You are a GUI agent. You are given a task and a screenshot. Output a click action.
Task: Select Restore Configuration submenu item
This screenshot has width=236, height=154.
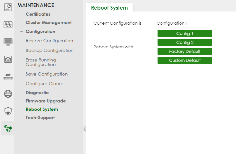(x=49, y=41)
